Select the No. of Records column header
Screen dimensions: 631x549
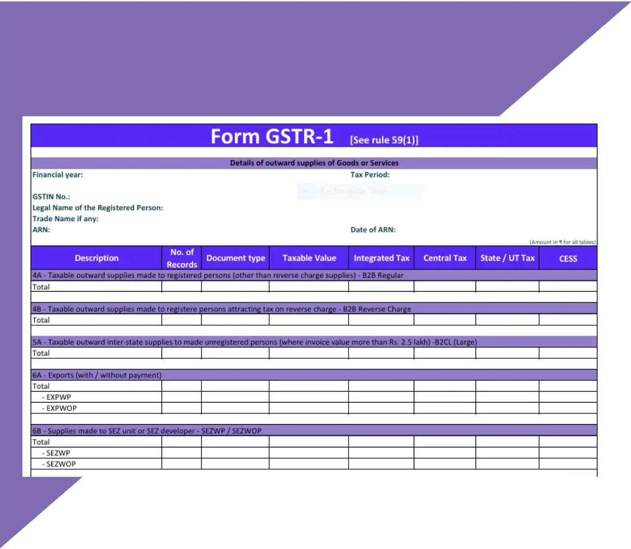(182, 258)
